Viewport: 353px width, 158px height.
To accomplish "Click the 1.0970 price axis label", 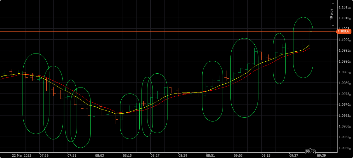I will pos(345,104).
